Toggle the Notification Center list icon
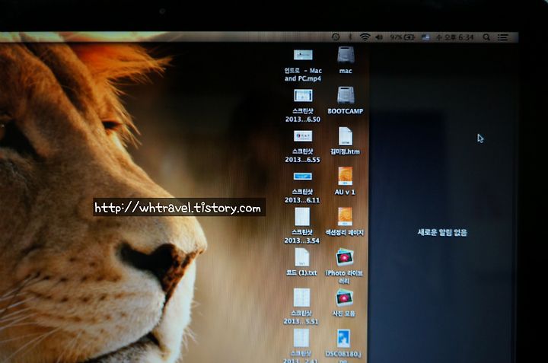548x363 pixels. [x=503, y=37]
